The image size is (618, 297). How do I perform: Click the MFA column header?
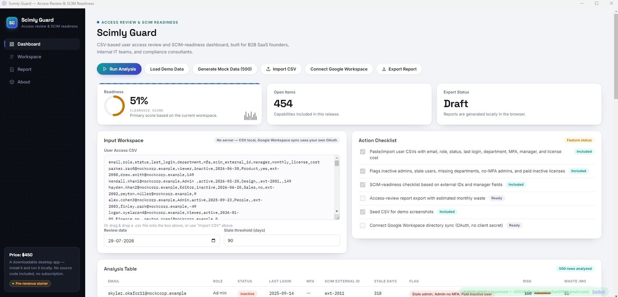(311, 281)
